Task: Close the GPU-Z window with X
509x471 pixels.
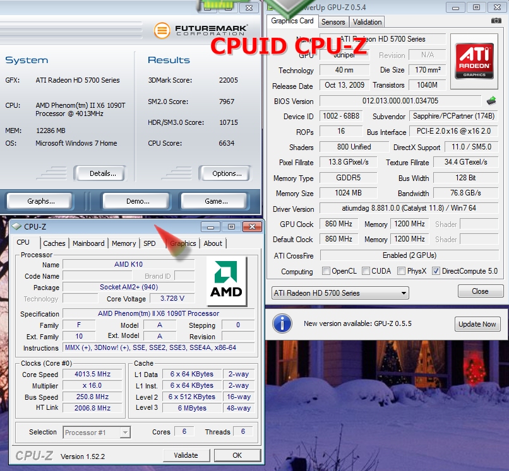Action: pos(497,8)
